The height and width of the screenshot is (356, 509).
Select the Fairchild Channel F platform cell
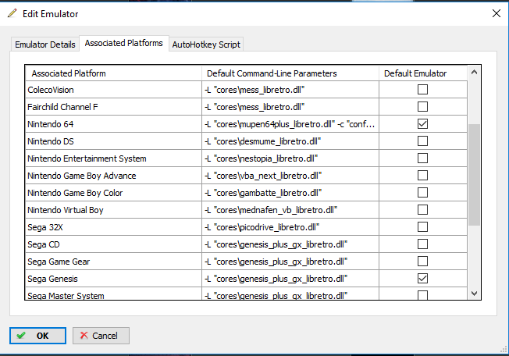click(114, 107)
